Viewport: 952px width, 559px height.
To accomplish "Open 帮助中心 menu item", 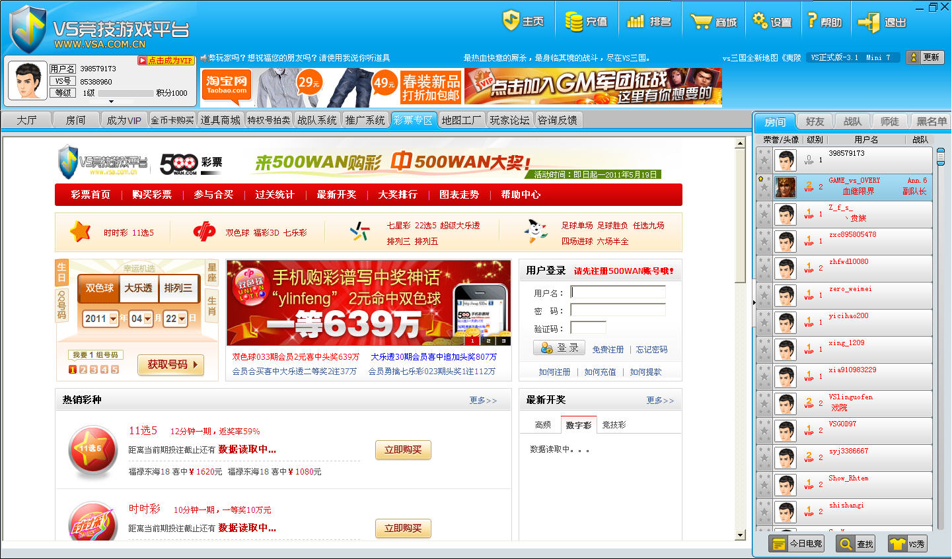I will [x=521, y=195].
